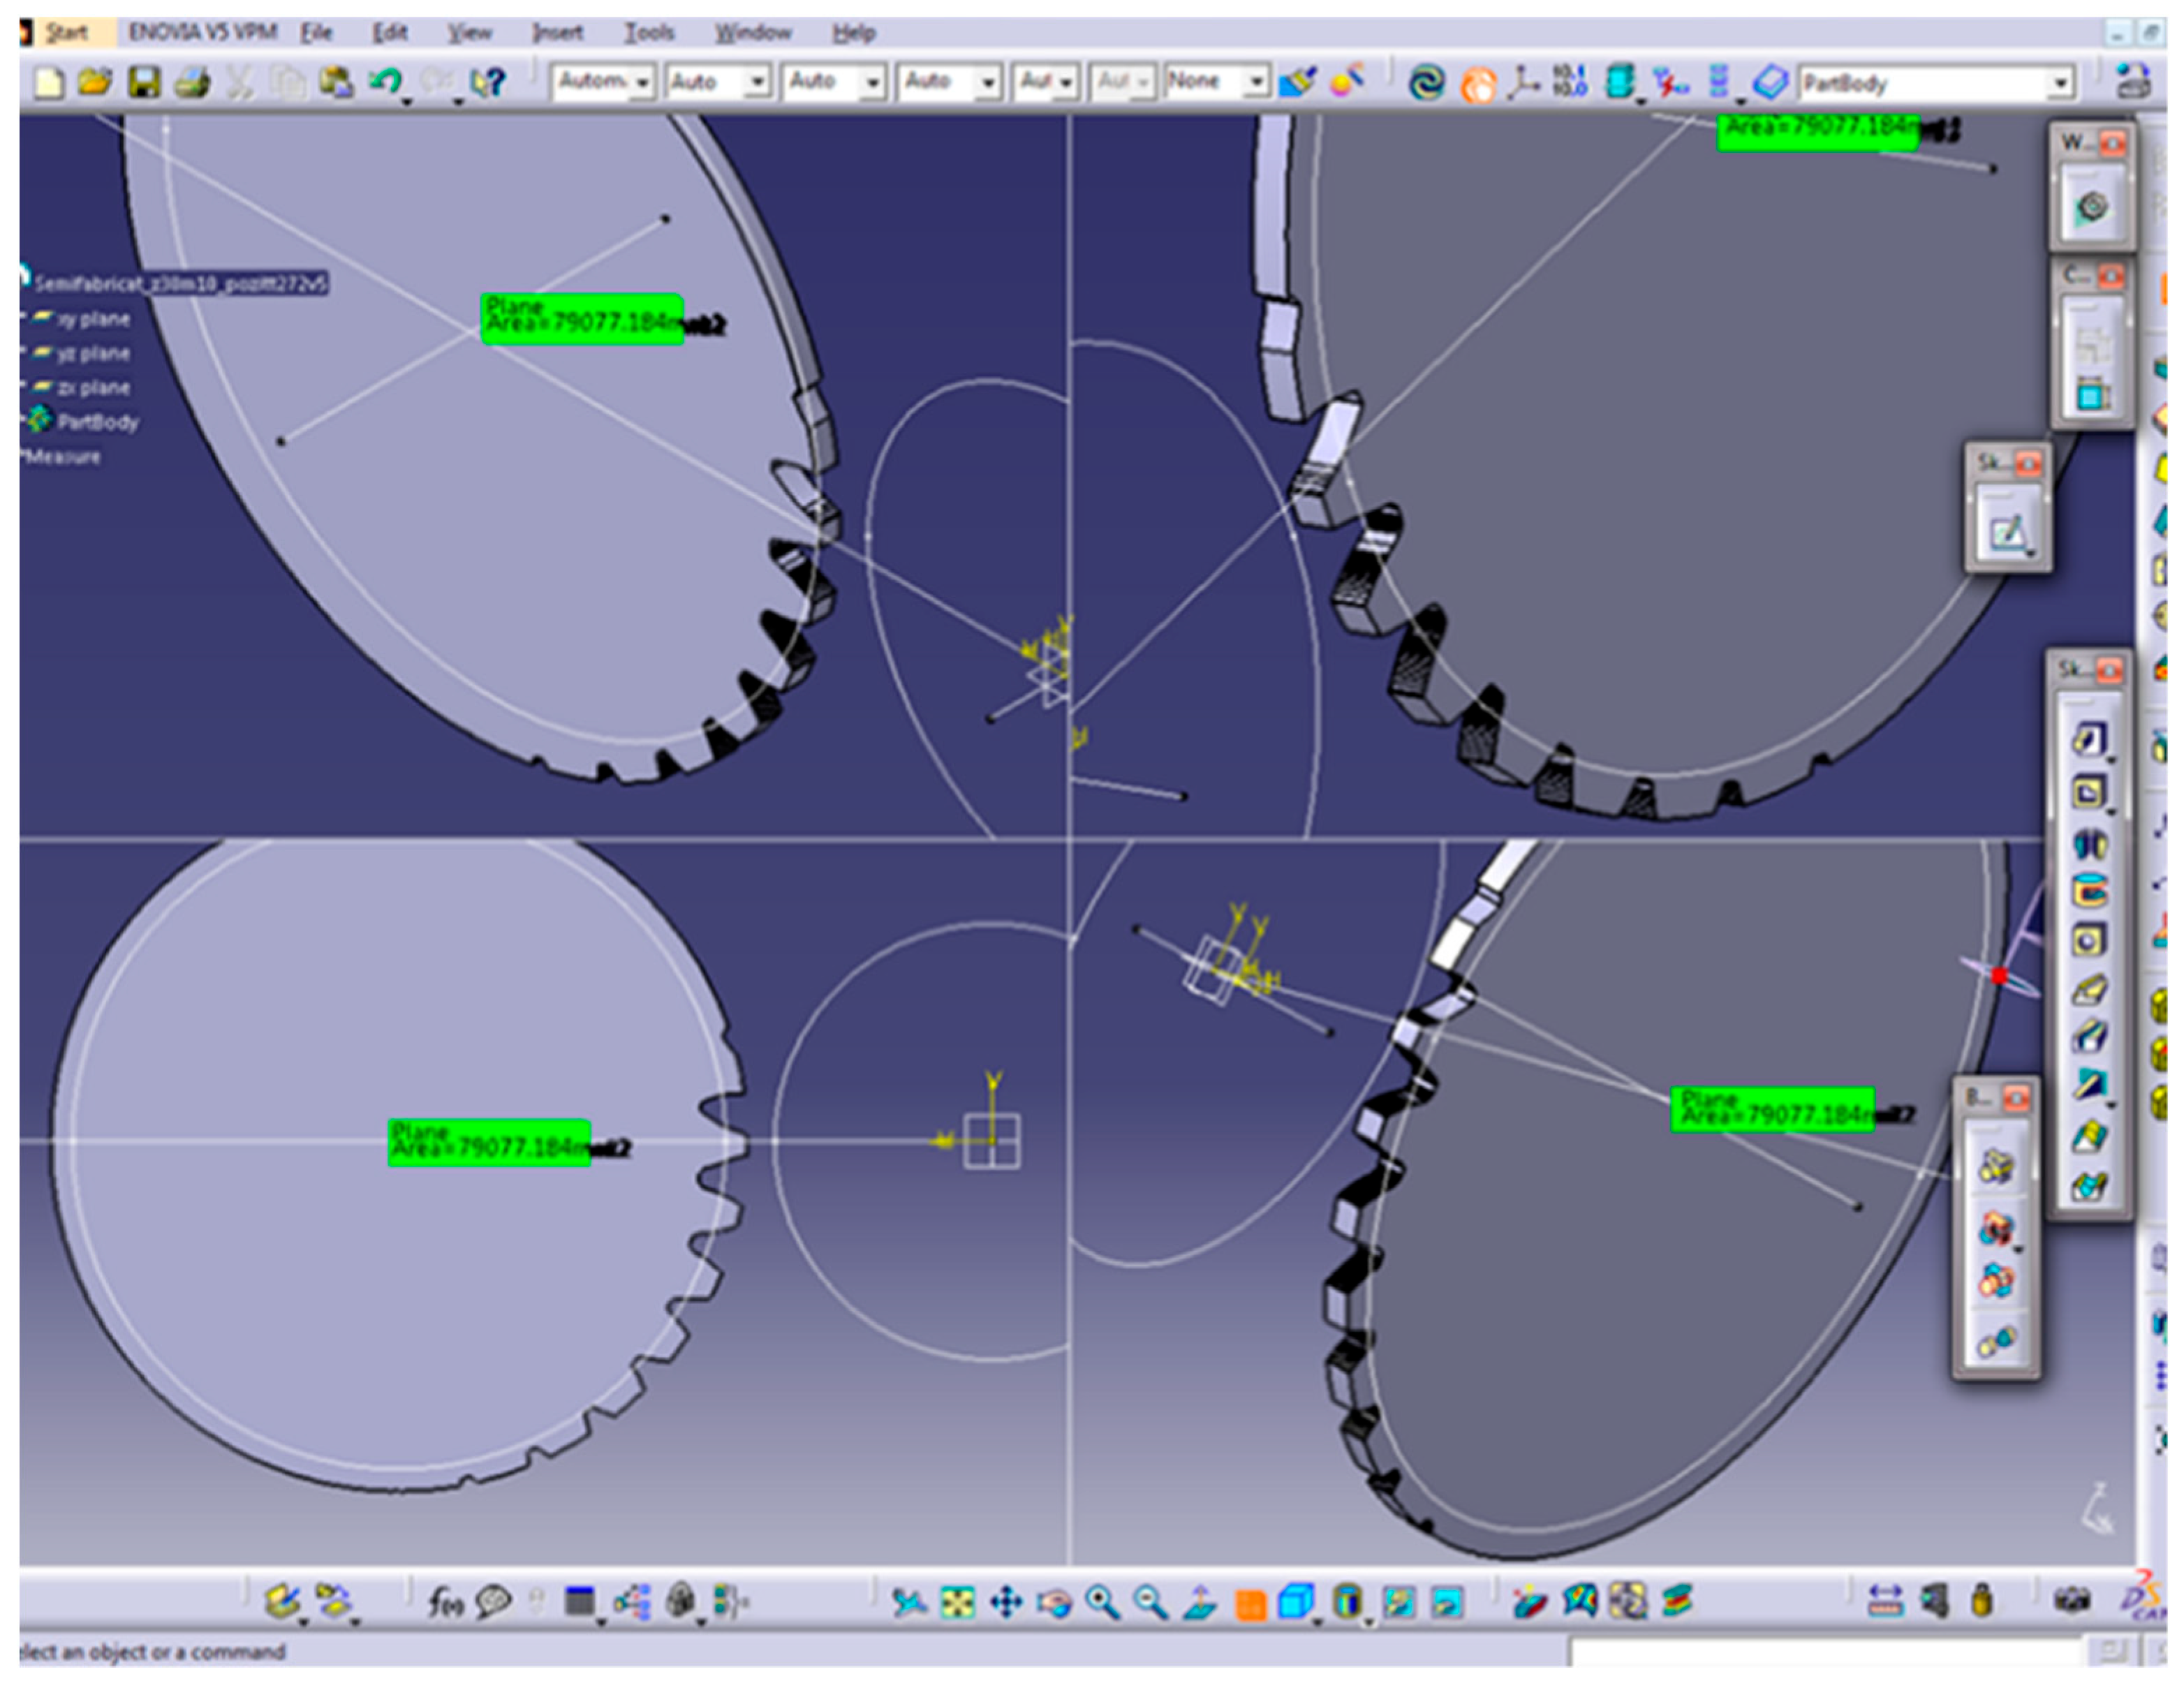The image size is (2184, 1683).
Task: Click the Undo arrow icon
Action: (x=385, y=82)
